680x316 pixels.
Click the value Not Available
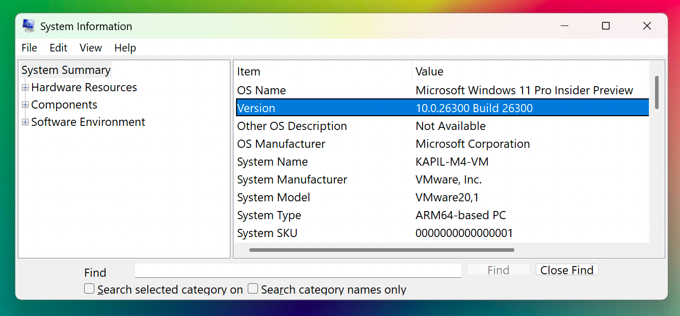point(451,126)
